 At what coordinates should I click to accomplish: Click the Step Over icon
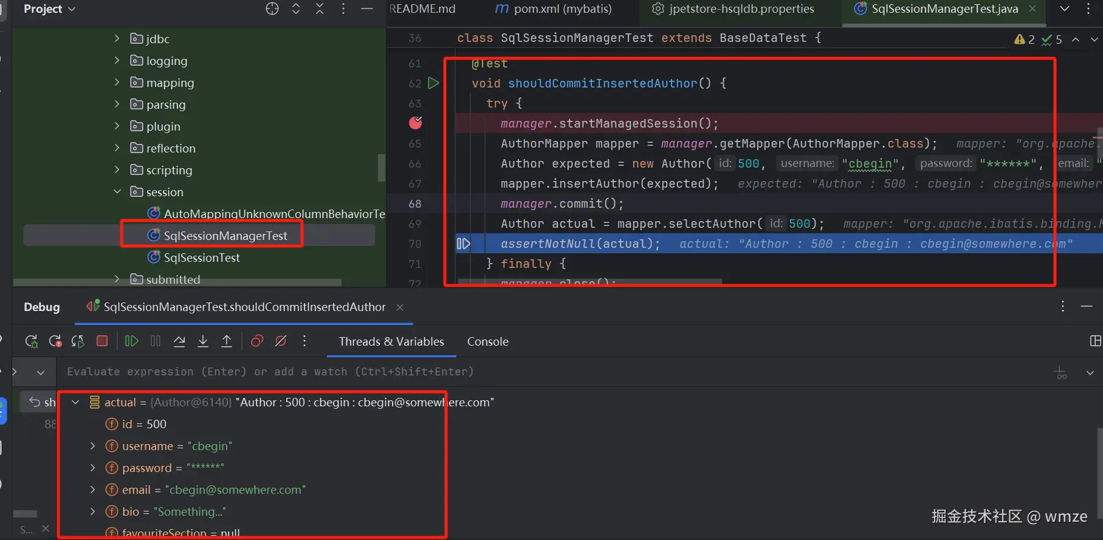[179, 341]
